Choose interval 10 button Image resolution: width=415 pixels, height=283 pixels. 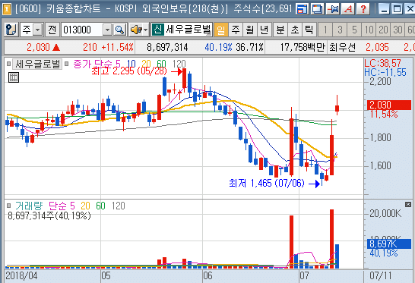tap(369, 30)
